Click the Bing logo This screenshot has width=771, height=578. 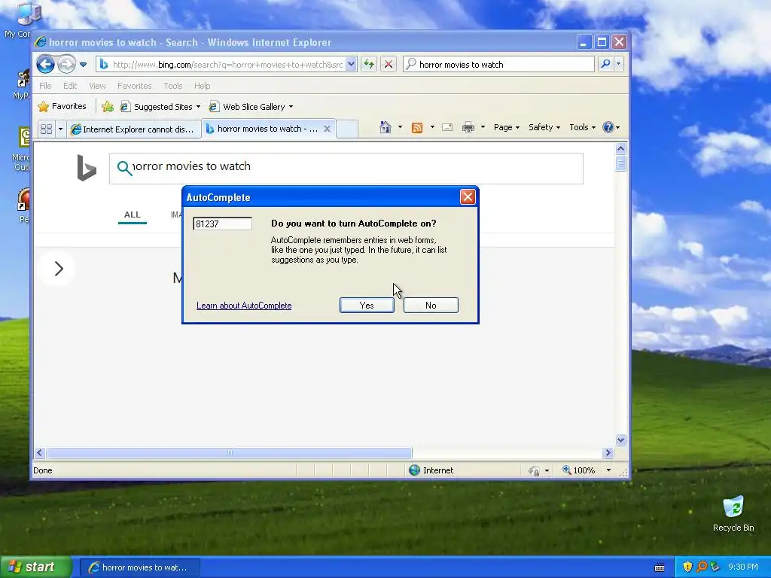pyautogui.click(x=87, y=168)
